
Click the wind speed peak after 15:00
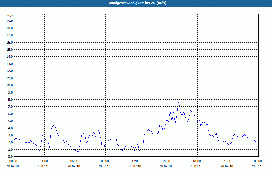click(x=178, y=102)
